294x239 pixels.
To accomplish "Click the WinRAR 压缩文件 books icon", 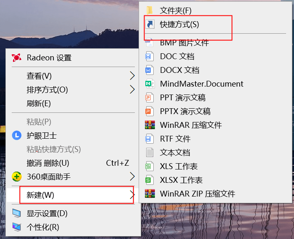I will point(150,125).
